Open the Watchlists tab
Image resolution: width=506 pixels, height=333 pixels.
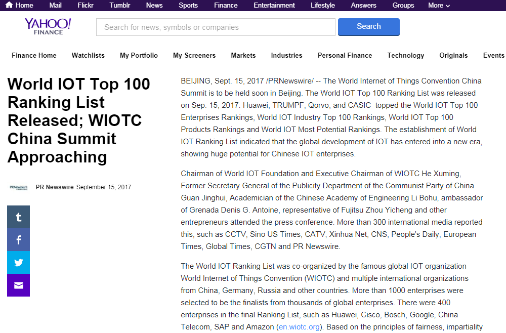[88, 56]
